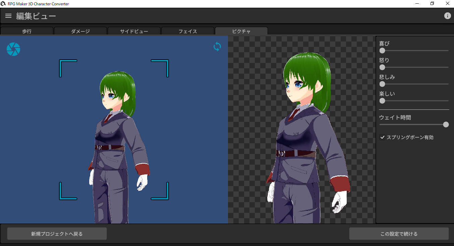
Task: Click the RPG Maker app icon in title bar
Action: pyautogui.click(x=3, y=3)
